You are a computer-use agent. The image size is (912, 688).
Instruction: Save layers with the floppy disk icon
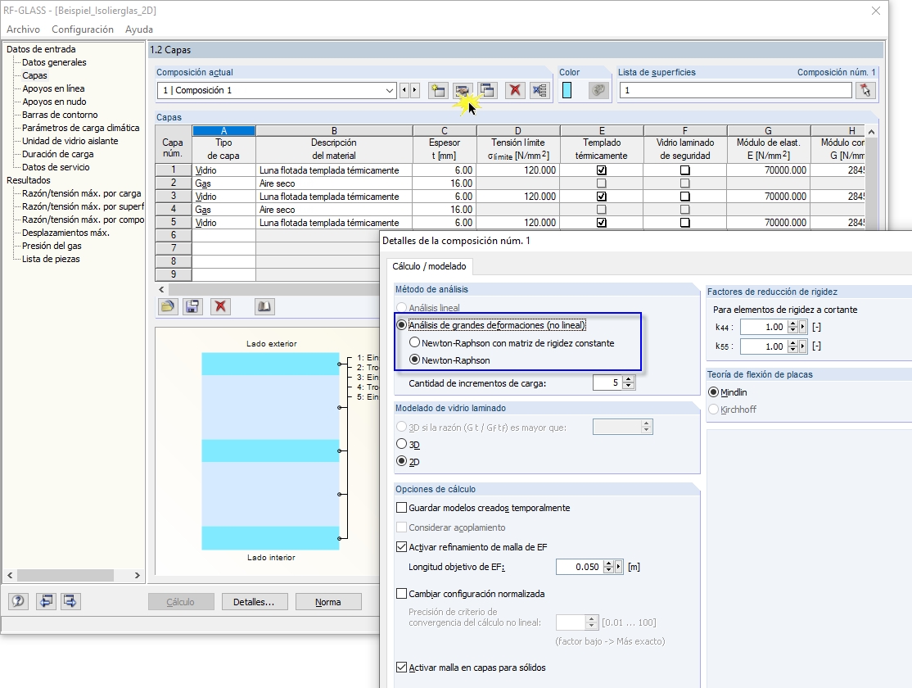tap(192, 306)
